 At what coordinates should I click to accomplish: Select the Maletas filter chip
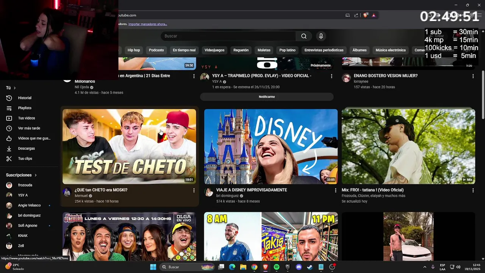(x=264, y=50)
